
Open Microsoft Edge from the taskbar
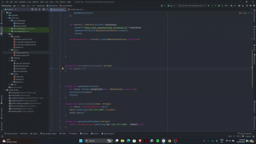[x=128, y=141]
